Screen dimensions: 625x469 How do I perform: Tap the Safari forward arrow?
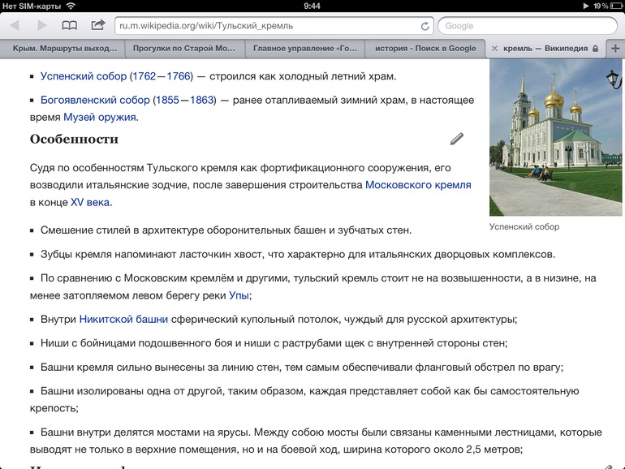tap(41, 26)
